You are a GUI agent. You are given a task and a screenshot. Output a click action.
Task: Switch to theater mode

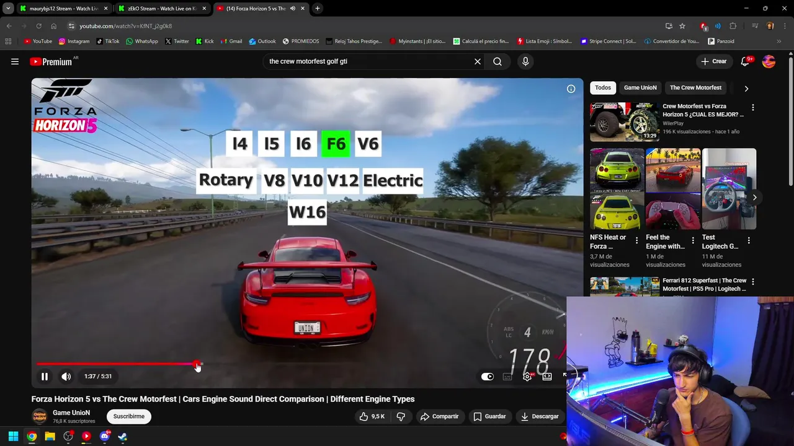click(547, 376)
